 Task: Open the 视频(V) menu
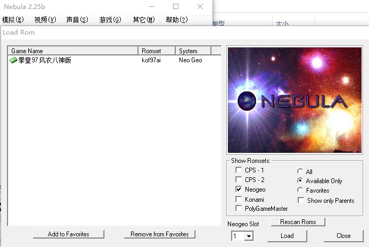tap(45, 20)
